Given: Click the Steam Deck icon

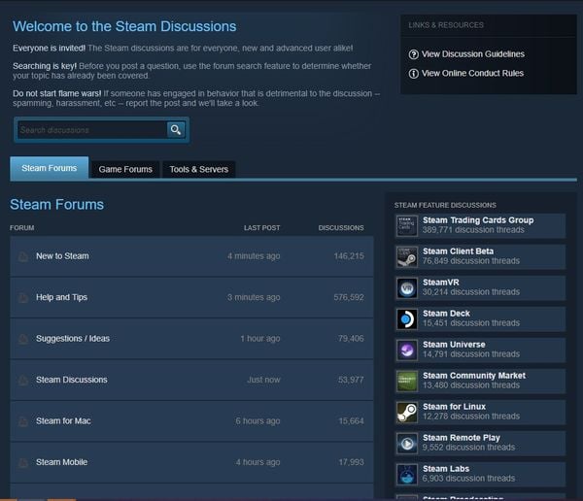Looking at the screenshot, I should 407,318.
